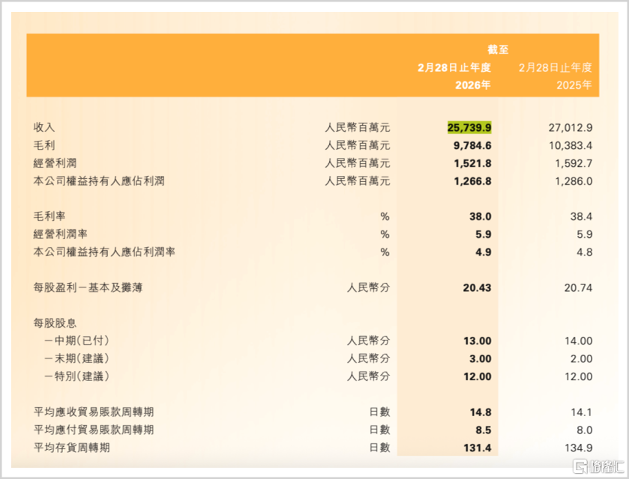Viewport: 629px width, 479px height.
Task: Click the highlighted revenue figure 25,739.9
Action: tap(469, 127)
